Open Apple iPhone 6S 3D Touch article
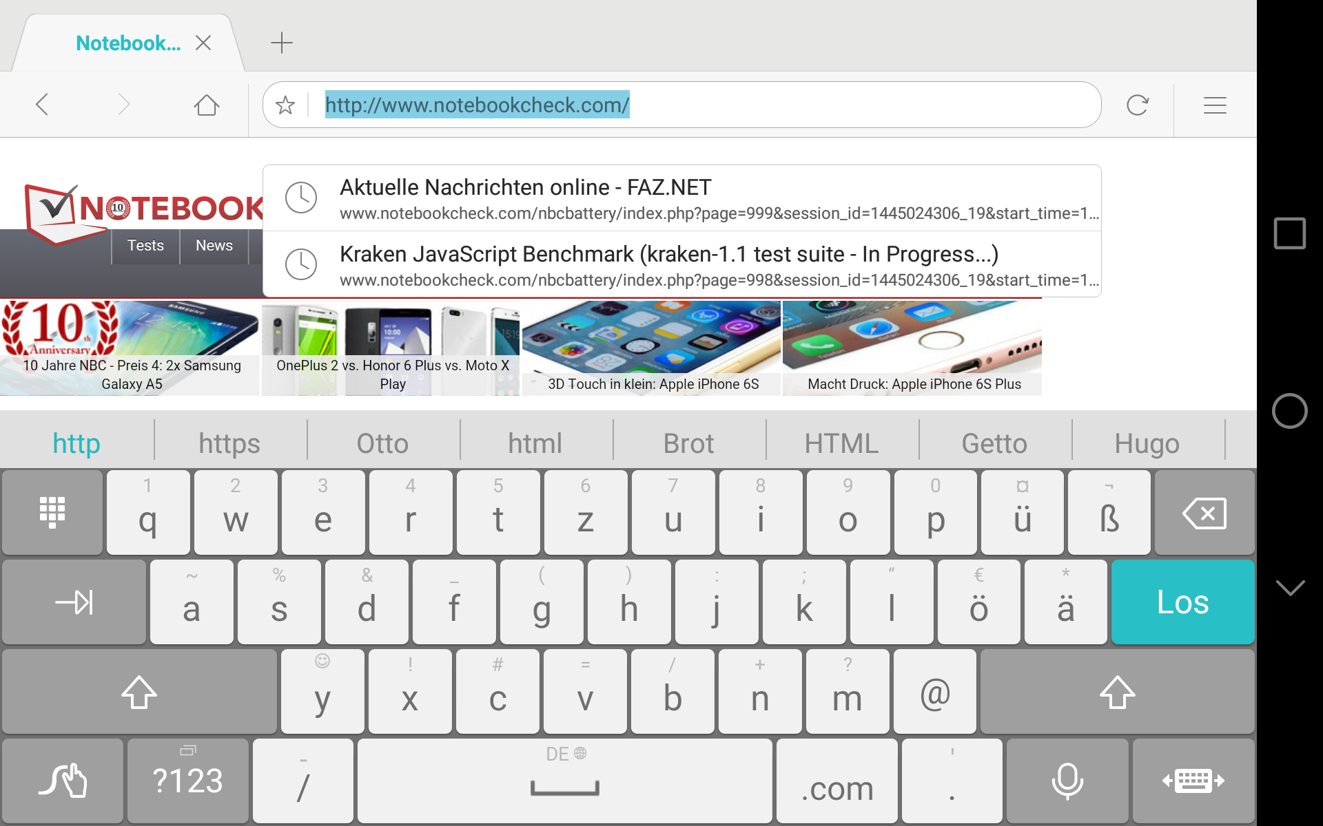This screenshot has height=826, width=1323. point(651,348)
